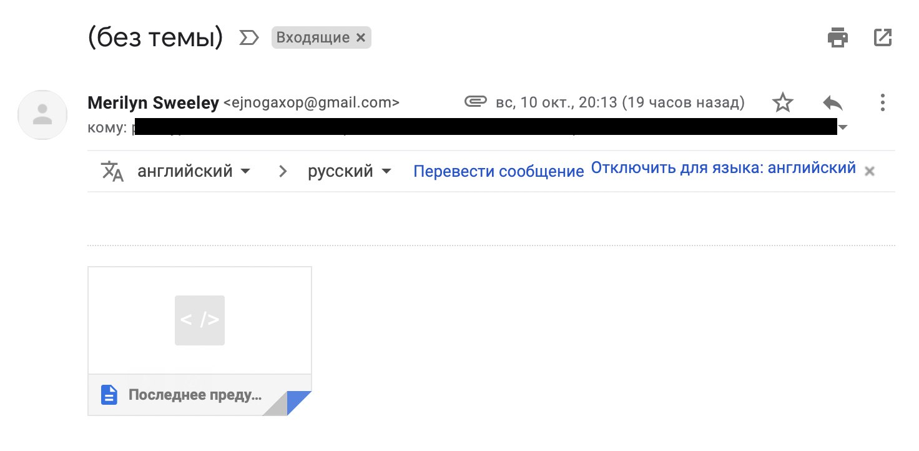Click Отключить для языка: английский
919x451 pixels.
(723, 168)
